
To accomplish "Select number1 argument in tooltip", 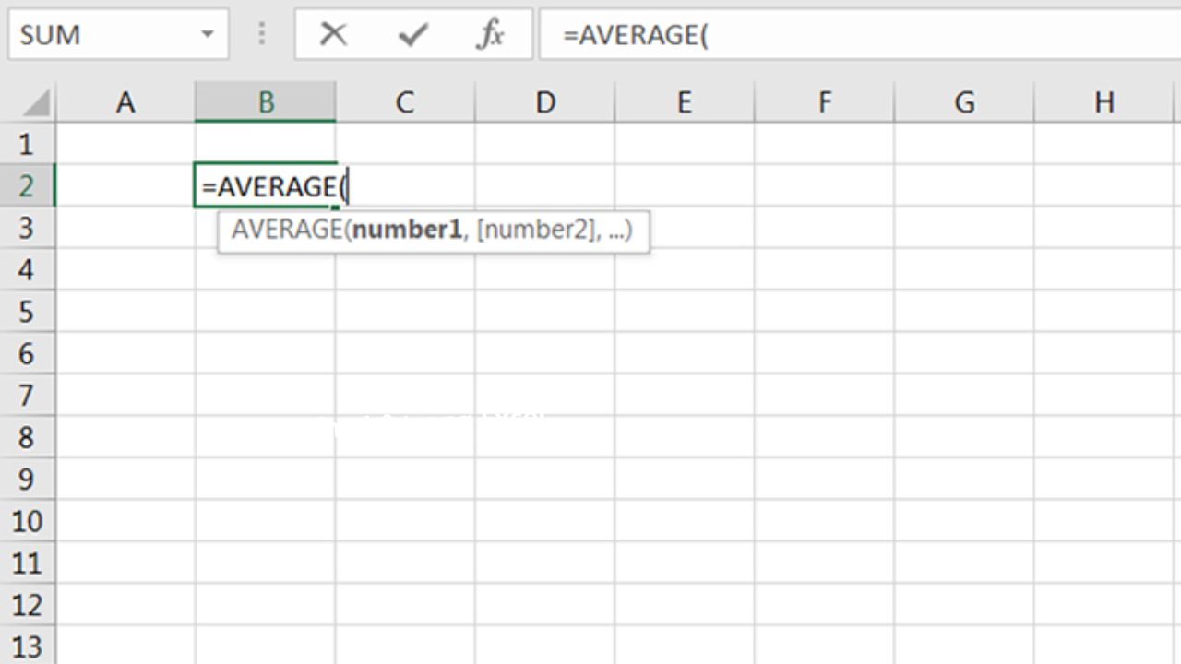I will (407, 230).
